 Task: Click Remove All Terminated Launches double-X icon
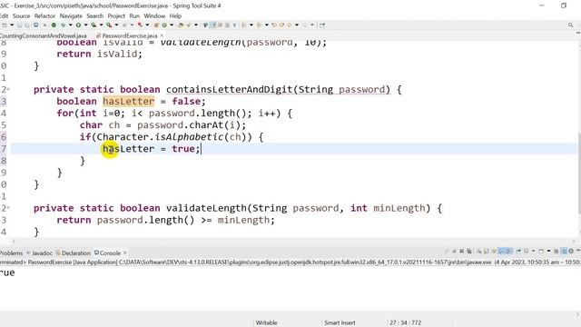coord(469,252)
